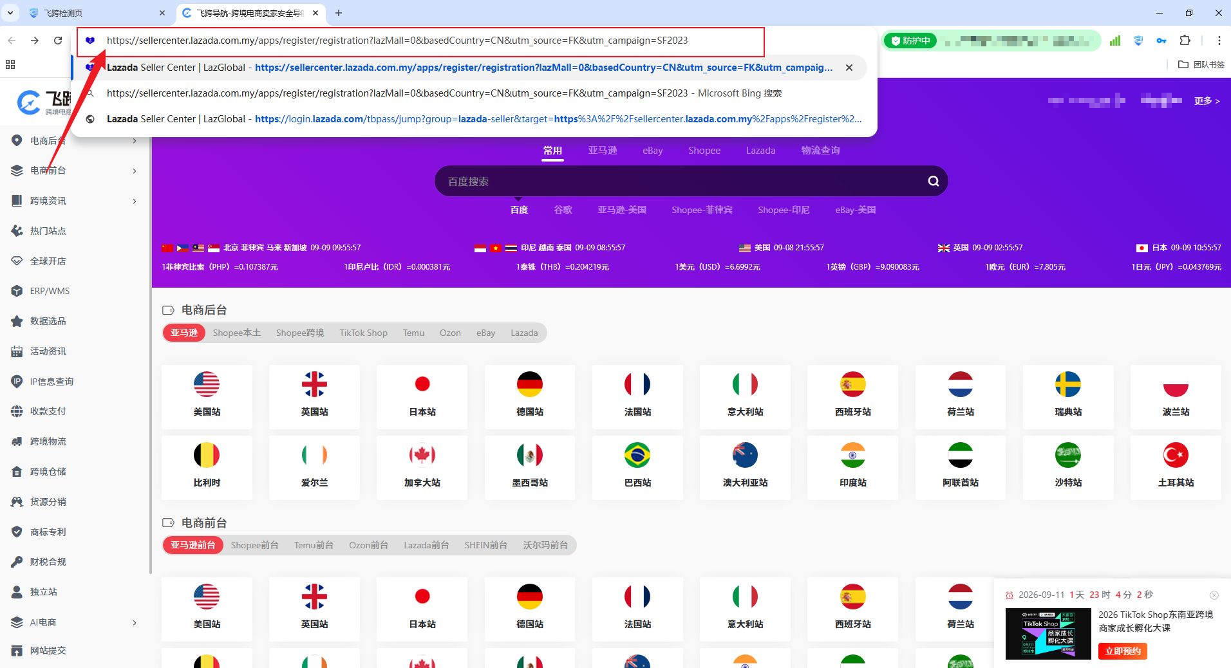Open the 美国站 flag in 电商后台 section
Image resolution: width=1231 pixels, height=668 pixels.
207,384
